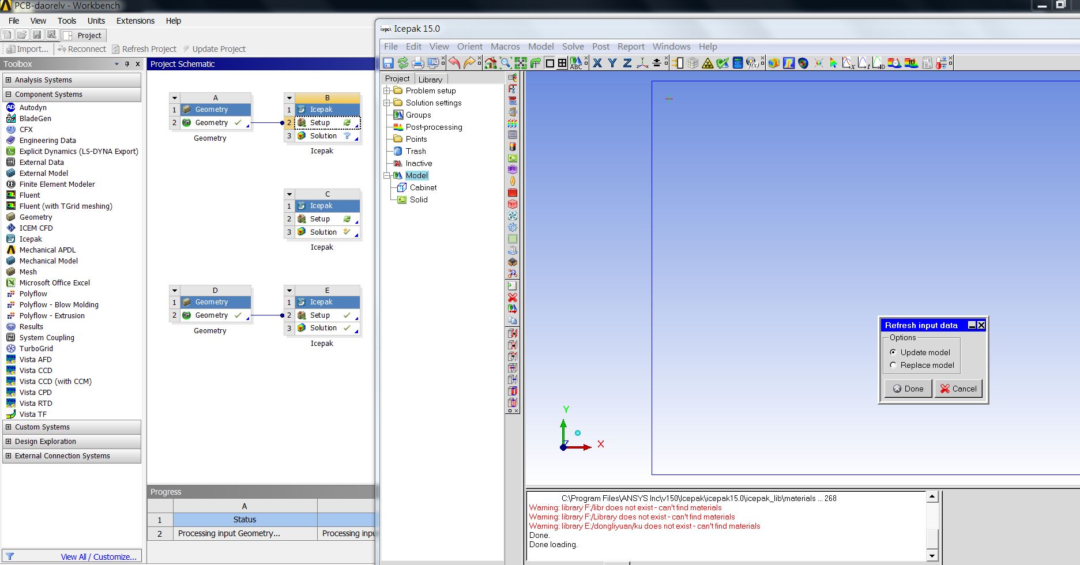Expand the Problem setup tree node

387,91
